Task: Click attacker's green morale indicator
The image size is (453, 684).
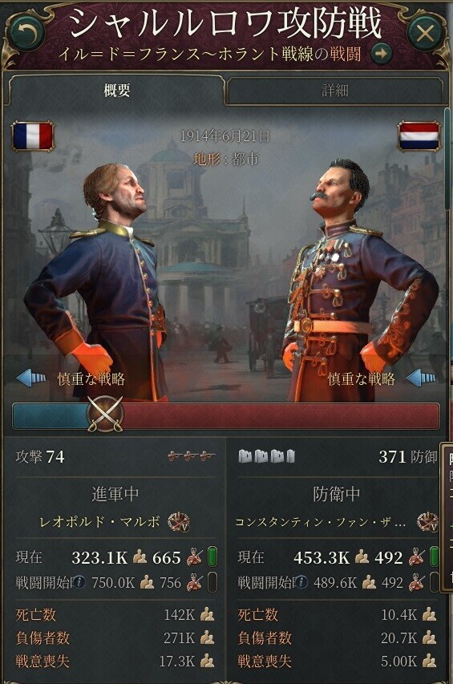Action: (212, 557)
